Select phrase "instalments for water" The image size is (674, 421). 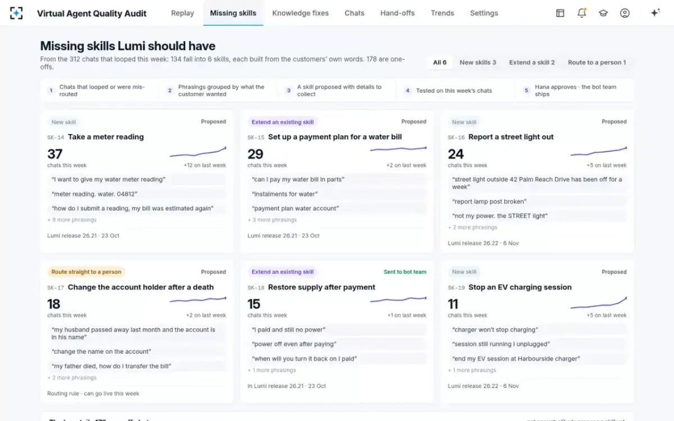[x=337, y=194]
